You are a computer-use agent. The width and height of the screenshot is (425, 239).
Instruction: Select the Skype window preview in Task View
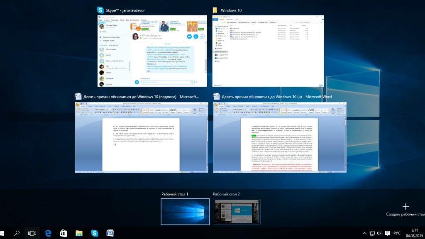coord(152,51)
